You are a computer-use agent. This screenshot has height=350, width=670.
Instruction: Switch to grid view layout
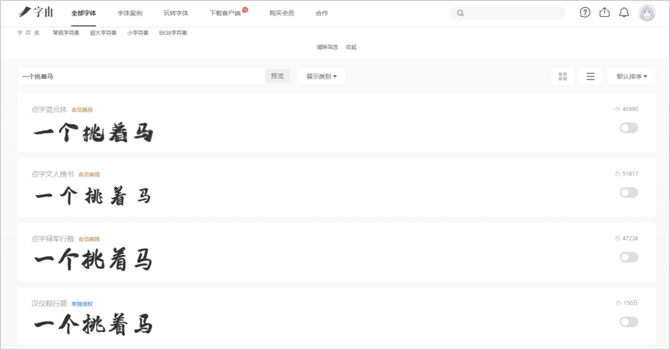[563, 76]
